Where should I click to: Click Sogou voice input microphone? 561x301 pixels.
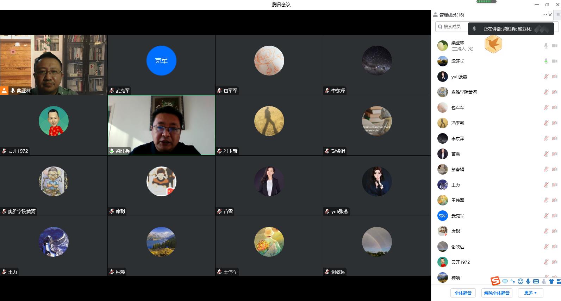(x=528, y=281)
